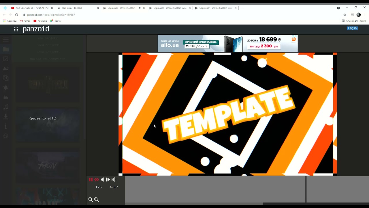Select Save project in the menu
Screen dimensions: 369x208
pyautogui.click(x=48, y=52)
